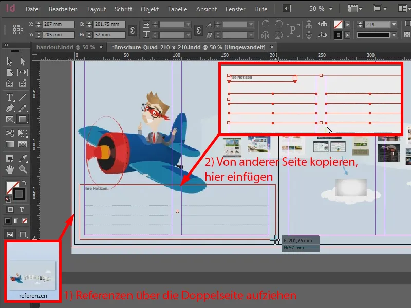Click the Select Container icon
The height and width of the screenshot is (308, 411).
point(309,24)
